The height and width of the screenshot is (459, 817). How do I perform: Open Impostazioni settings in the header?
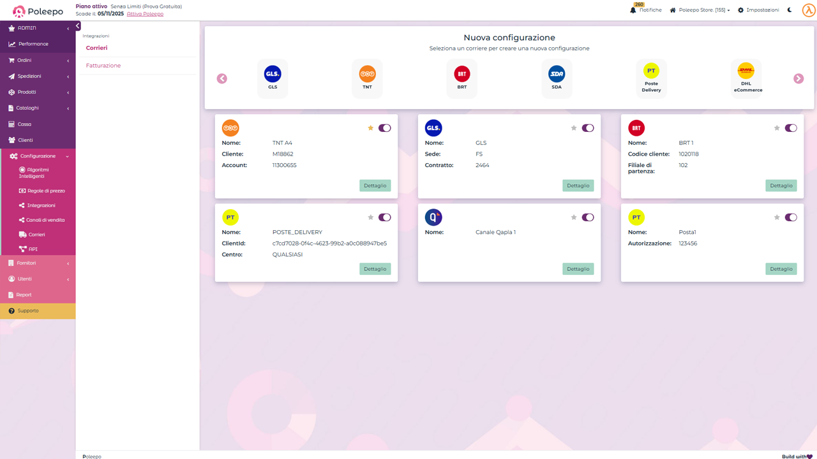point(758,10)
